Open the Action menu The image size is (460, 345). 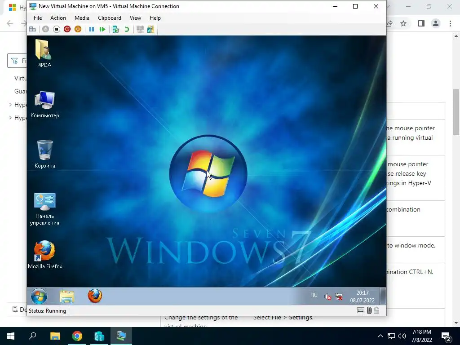click(58, 18)
